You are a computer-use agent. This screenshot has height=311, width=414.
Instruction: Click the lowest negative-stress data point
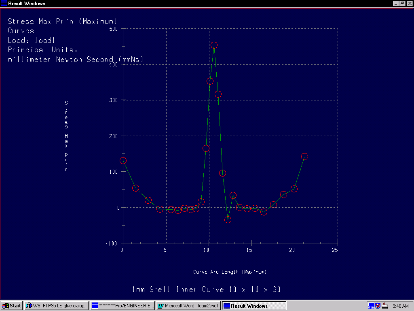228,219
